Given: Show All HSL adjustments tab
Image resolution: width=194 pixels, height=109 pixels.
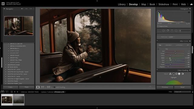Looking at the screenshot, I should (188, 45).
